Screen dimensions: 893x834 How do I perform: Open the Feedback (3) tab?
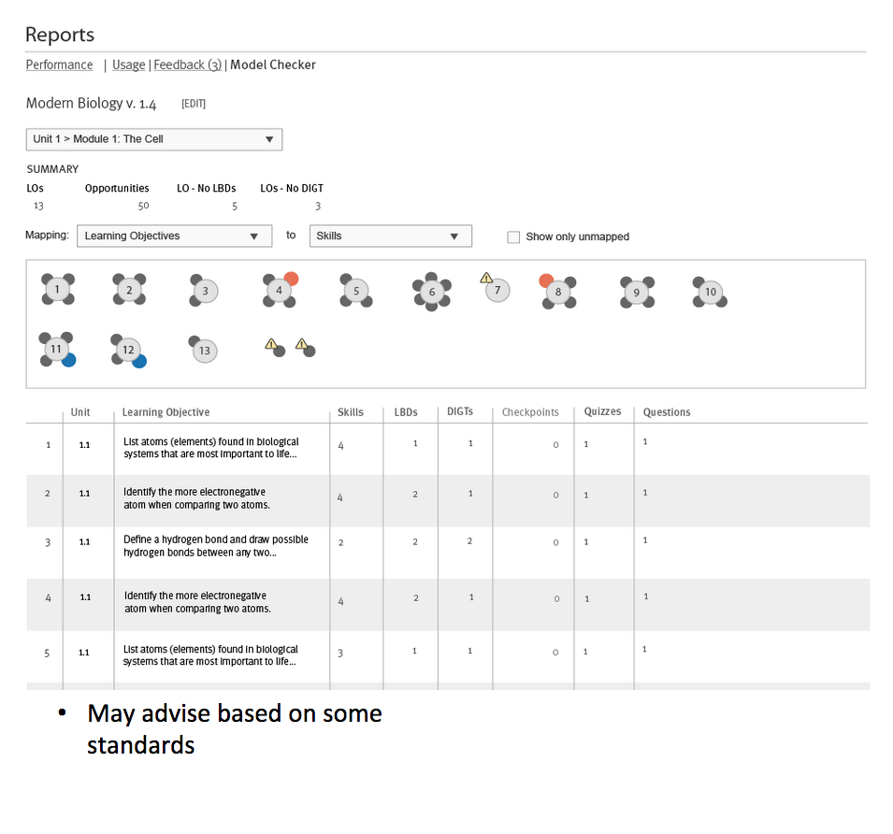coord(187,65)
